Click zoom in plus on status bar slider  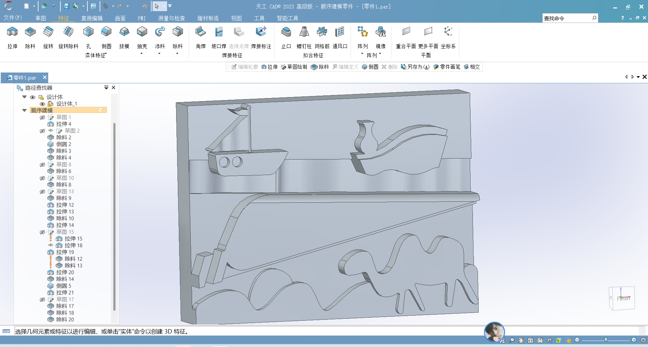[634, 340]
